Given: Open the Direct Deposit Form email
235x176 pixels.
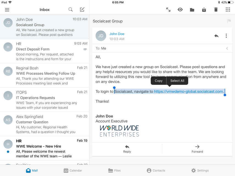Looking at the screenshot, I should pyautogui.click(x=45, y=51).
